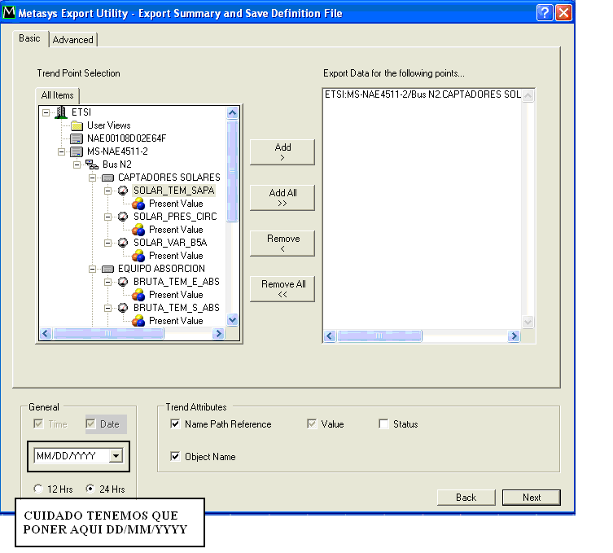
Task: Click the Bus N2 network icon
Action: click(92, 165)
